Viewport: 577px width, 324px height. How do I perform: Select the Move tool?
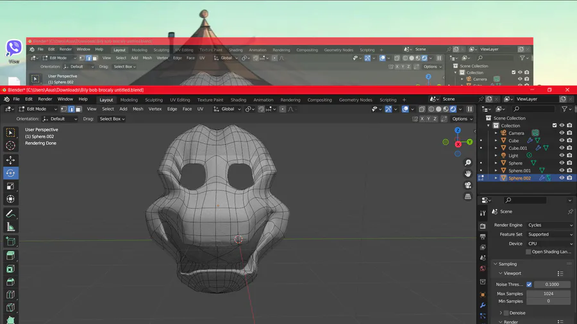point(10,160)
